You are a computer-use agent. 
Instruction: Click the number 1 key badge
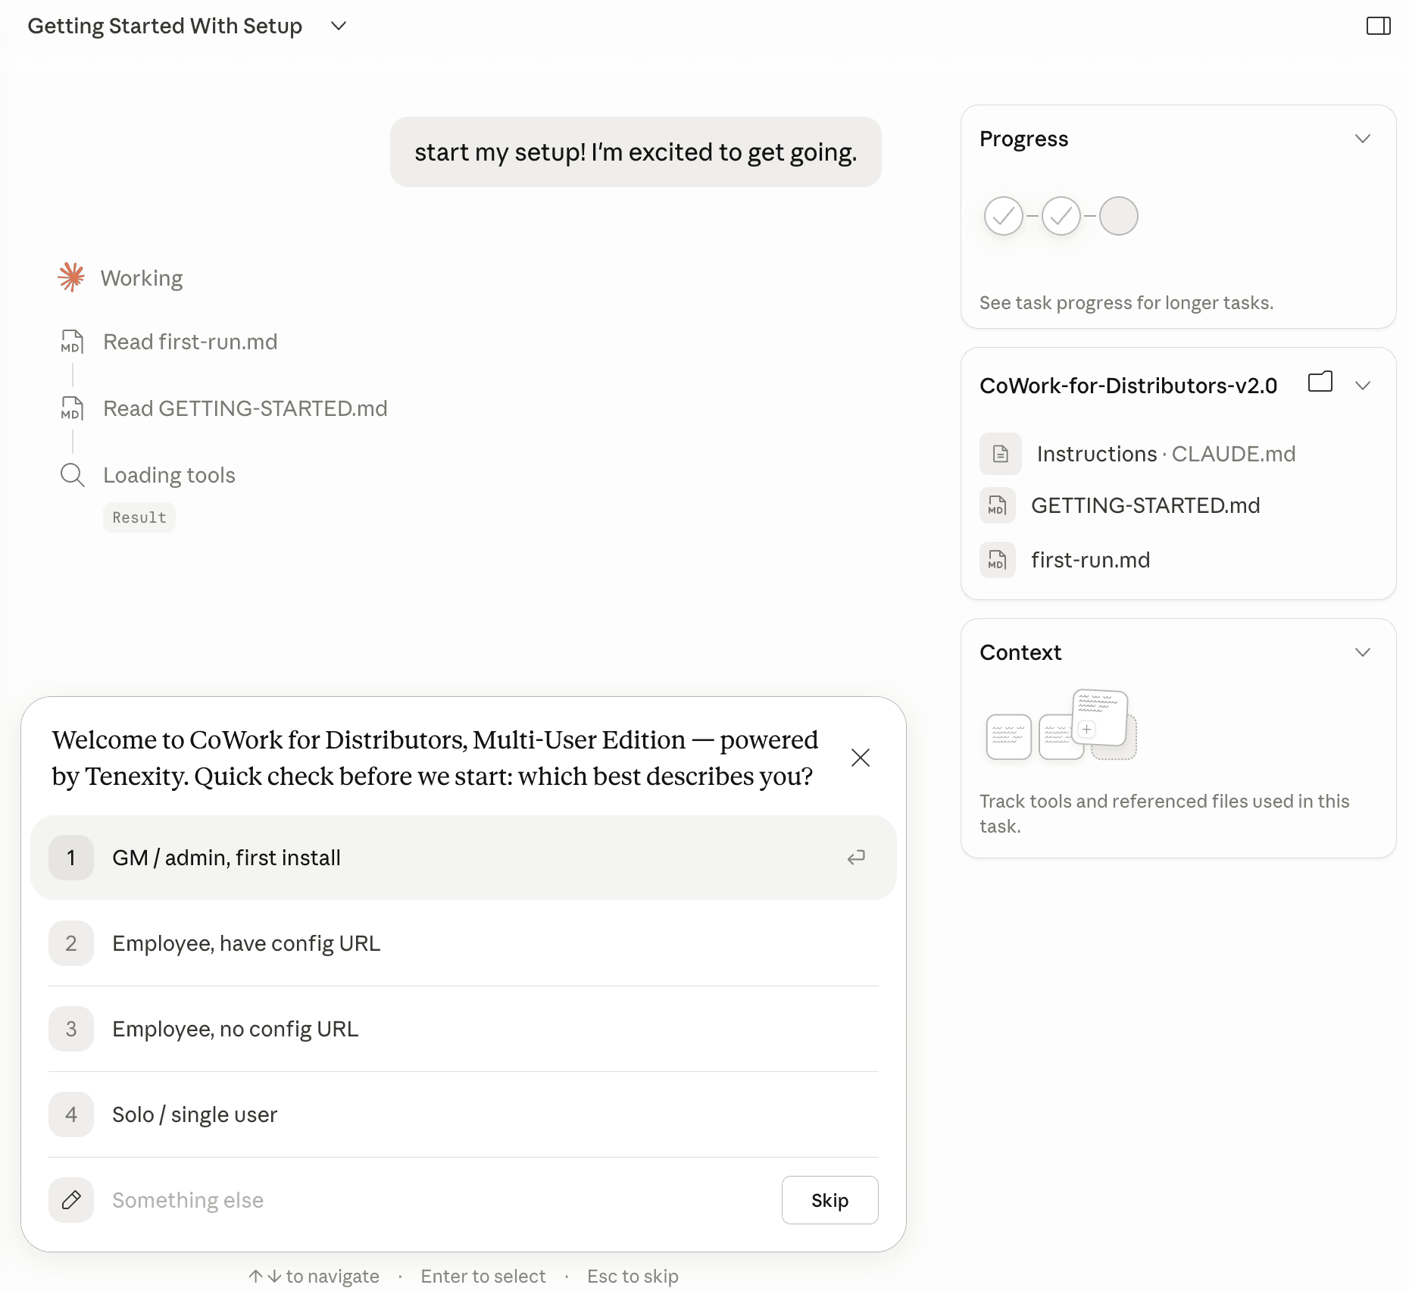71,858
